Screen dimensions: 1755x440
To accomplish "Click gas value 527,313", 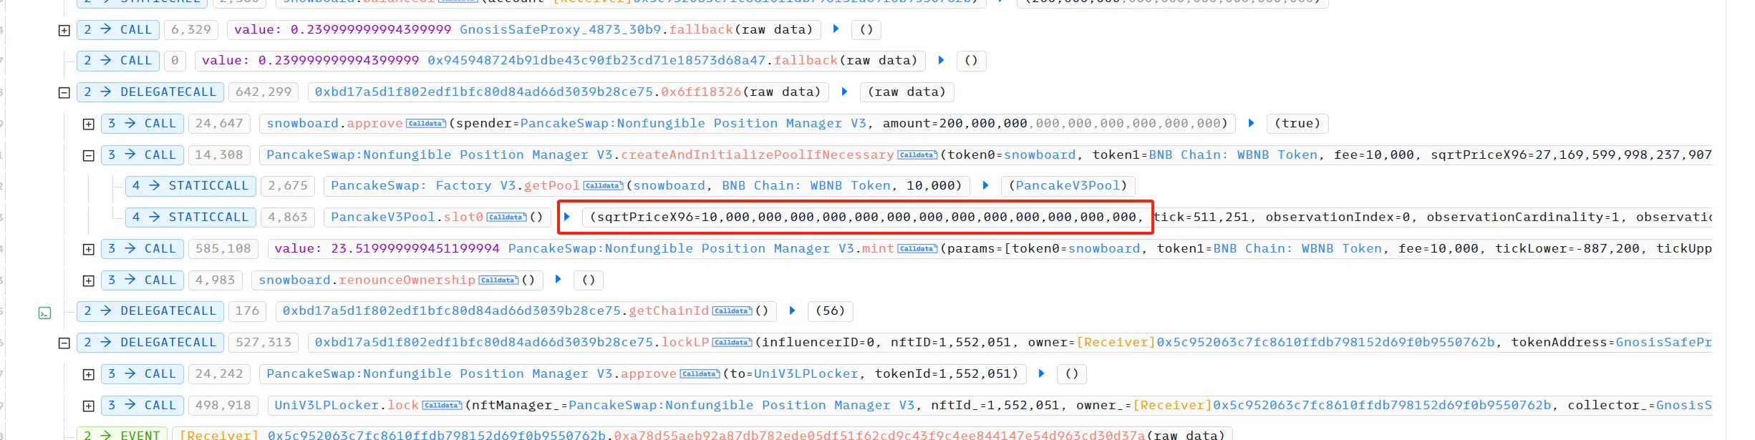I will [264, 343].
